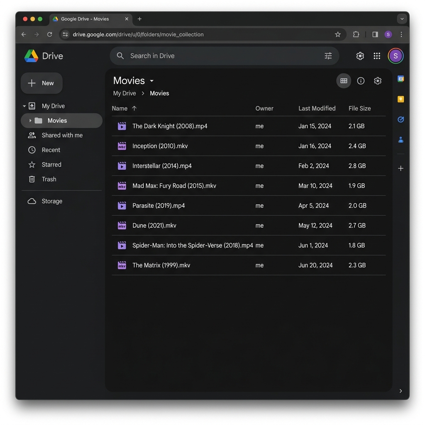Viewport: 425px width, 425px height.
Task: Expand the tab search dropdown
Action: pyautogui.click(x=402, y=19)
